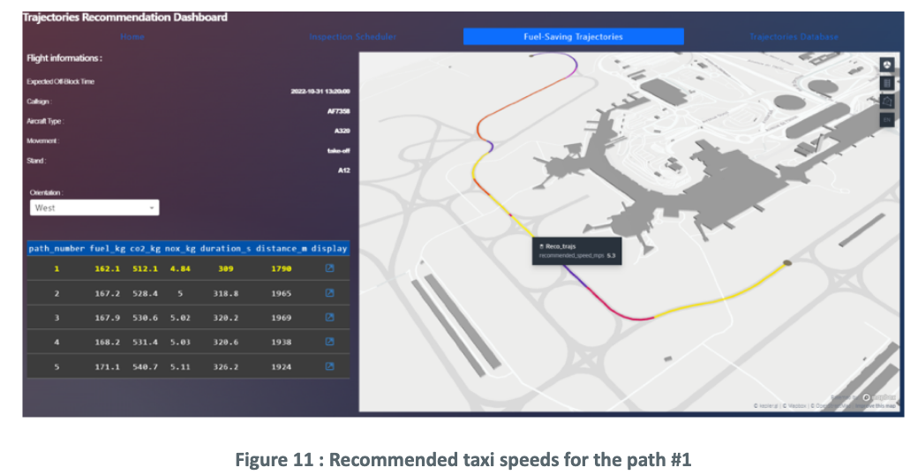This screenshot has width=918, height=475.
Task: Select co2 value 530.6 in path 3
Action: [x=145, y=318]
